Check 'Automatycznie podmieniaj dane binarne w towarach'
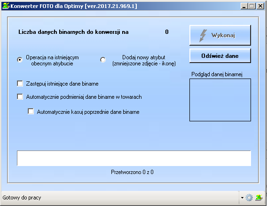 (20, 96)
